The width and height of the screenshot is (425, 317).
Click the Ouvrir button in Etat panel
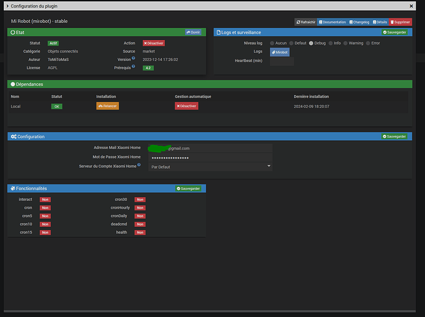[x=193, y=32]
